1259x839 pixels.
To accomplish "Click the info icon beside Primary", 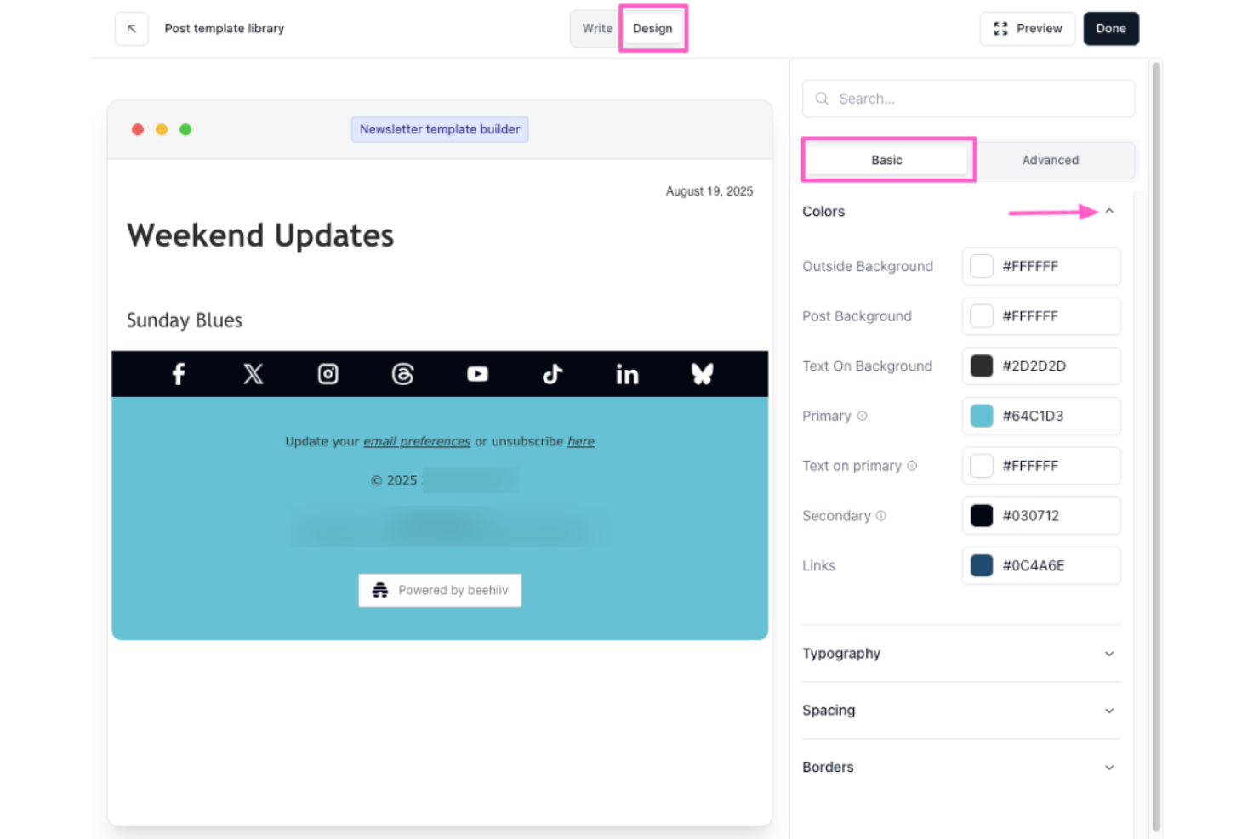I will (863, 416).
